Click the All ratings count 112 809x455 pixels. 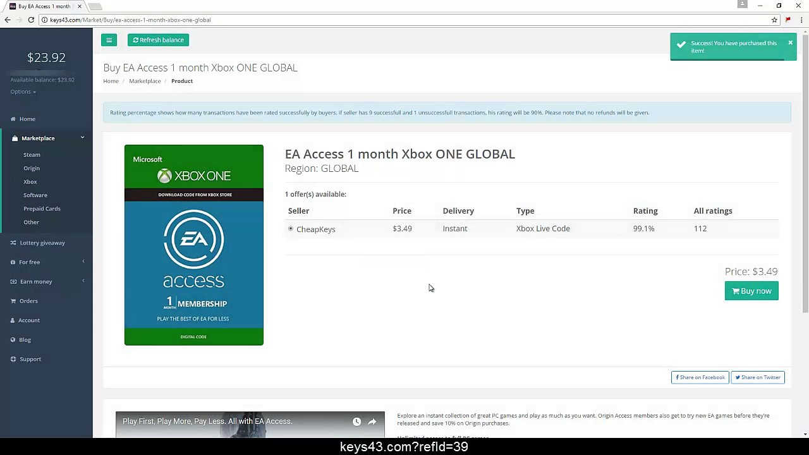pyautogui.click(x=700, y=229)
